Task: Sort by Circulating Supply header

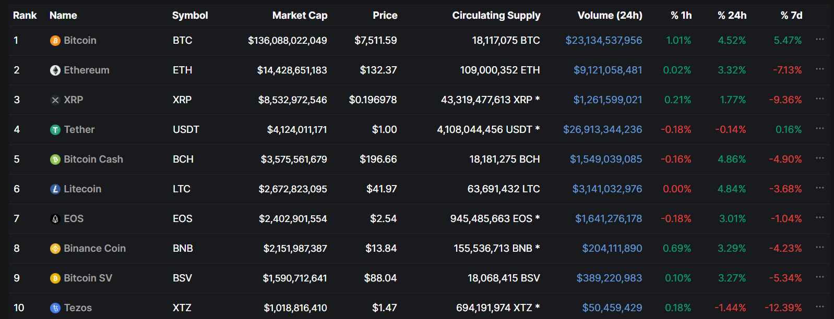Action: 496,16
